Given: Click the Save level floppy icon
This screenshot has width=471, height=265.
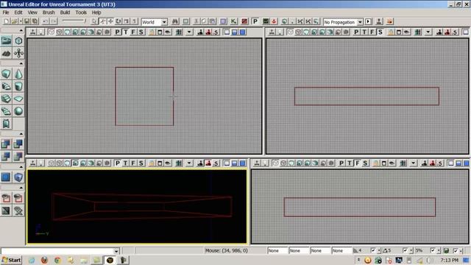Looking at the screenshot, I should pos(27,21).
